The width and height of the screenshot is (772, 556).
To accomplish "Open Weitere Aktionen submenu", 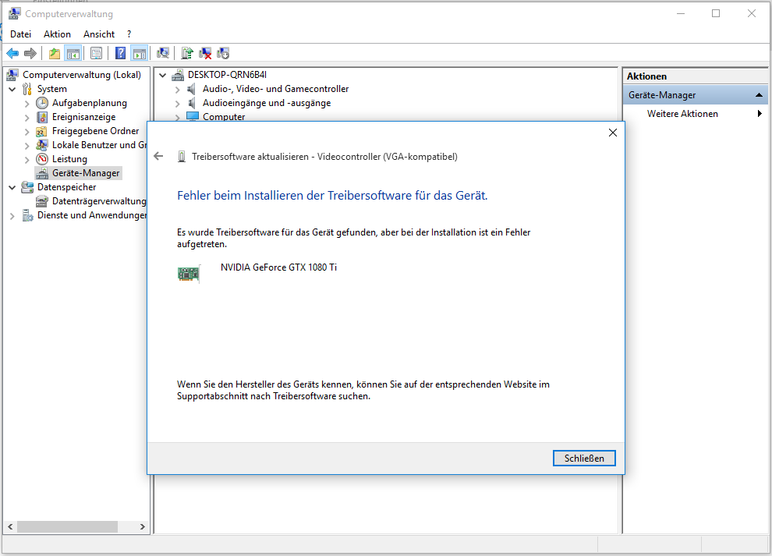I will point(696,114).
